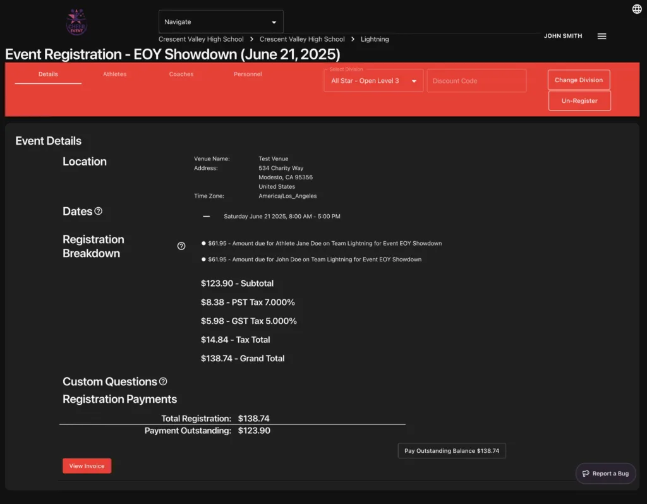Click the Lightning breadcrumb link
This screenshot has width=647, height=504.
click(375, 39)
